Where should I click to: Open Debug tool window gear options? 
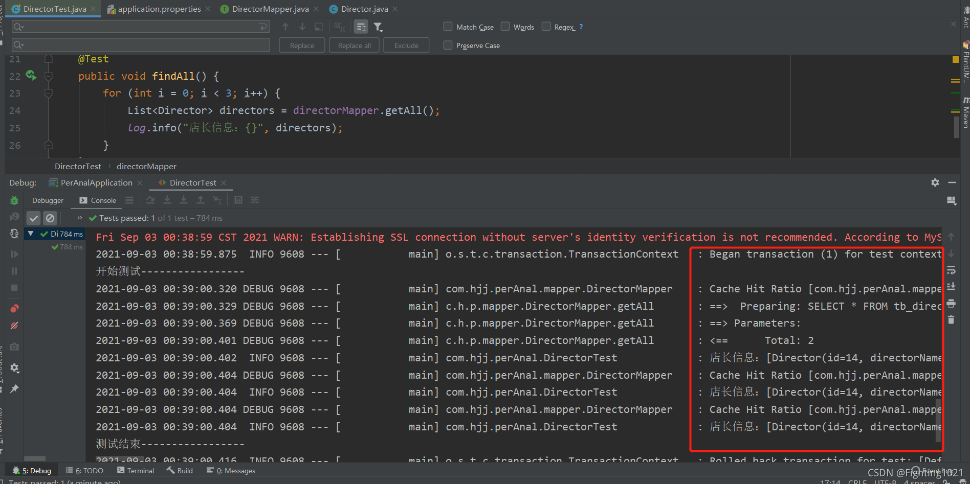935,182
